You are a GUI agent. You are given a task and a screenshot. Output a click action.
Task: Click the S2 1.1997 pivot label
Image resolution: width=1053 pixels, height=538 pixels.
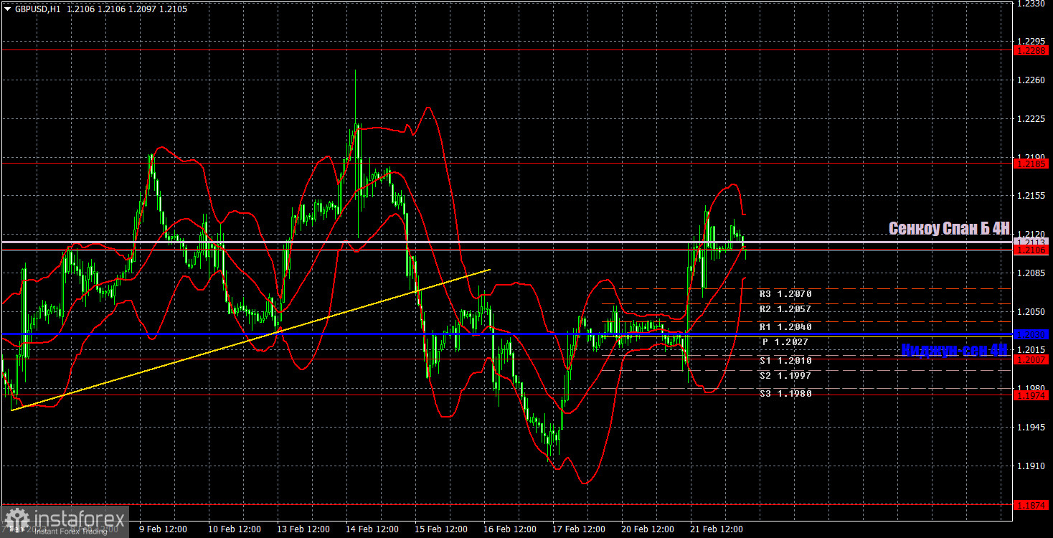click(x=785, y=376)
